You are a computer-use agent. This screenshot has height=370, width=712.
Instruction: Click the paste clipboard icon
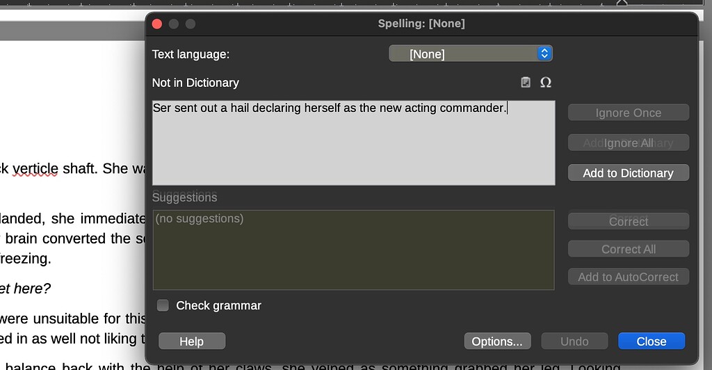click(x=526, y=82)
